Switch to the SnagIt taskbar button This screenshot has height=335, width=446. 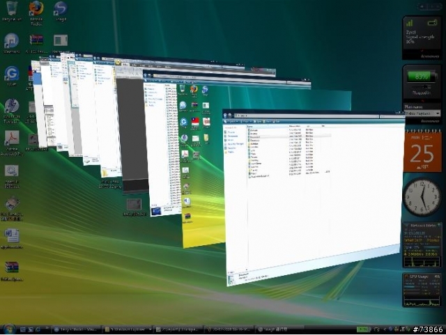point(280,329)
